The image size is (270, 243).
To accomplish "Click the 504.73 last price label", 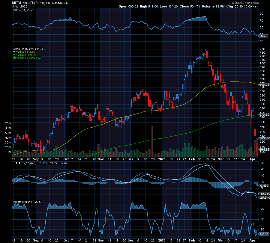I will [x=264, y=150].
